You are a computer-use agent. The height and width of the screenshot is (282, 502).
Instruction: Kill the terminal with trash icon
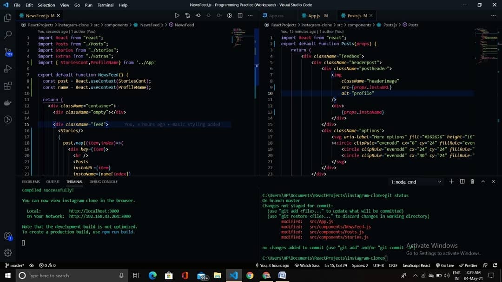pos(473,181)
